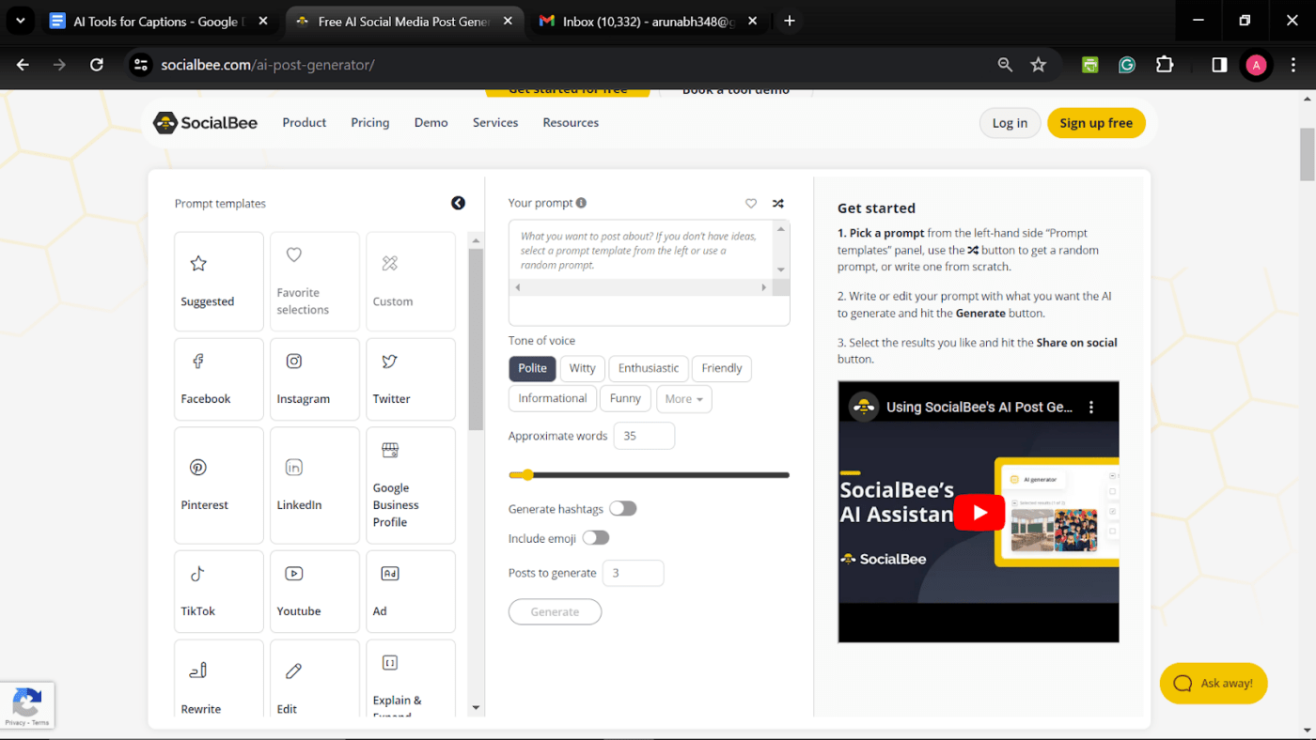Select the Facebook prompt template

tap(218, 379)
